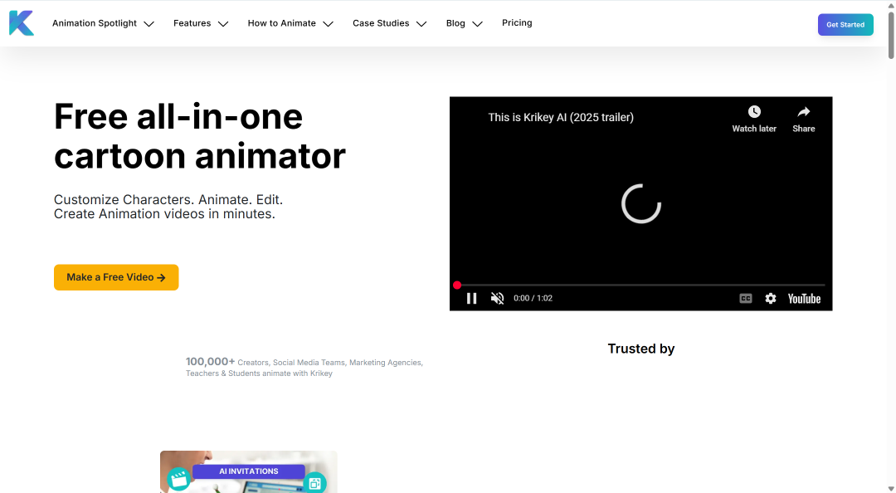Open the AI Invitations thumbnail image
Viewport: 896px width, 493px height.
pyautogui.click(x=249, y=472)
